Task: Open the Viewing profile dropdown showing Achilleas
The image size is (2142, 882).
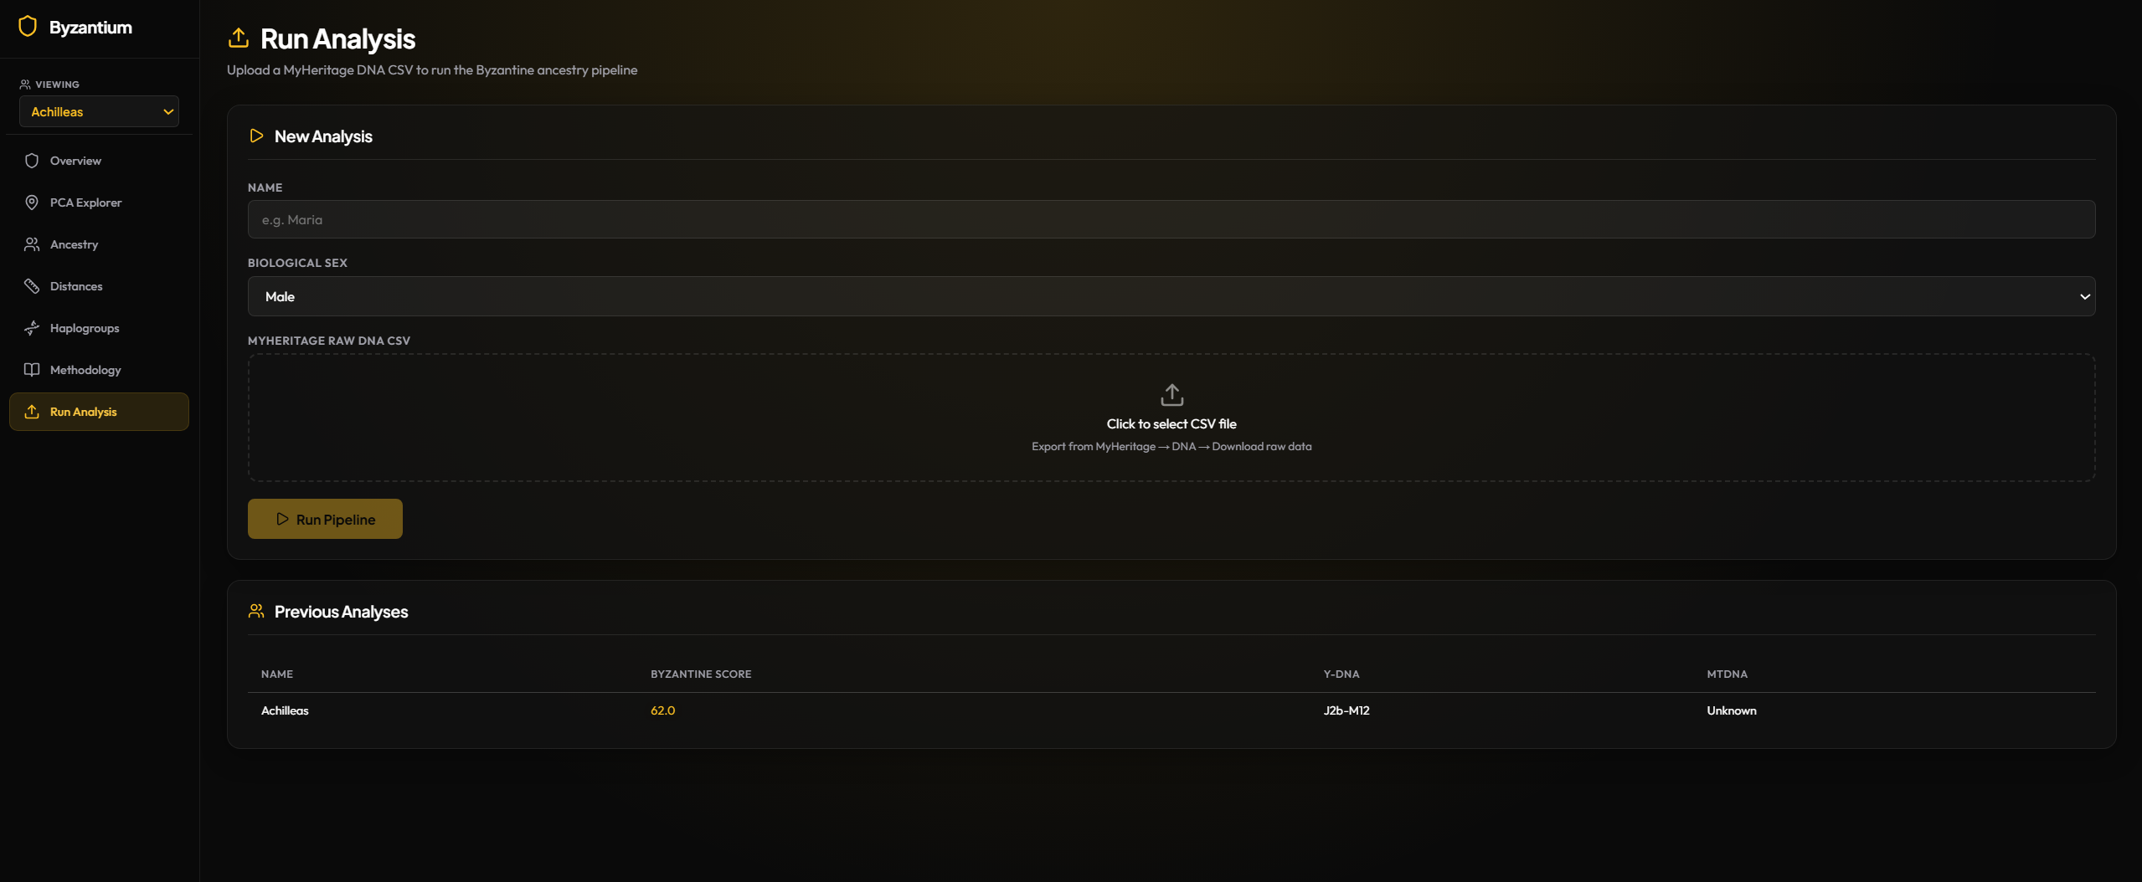Action: (99, 112)
